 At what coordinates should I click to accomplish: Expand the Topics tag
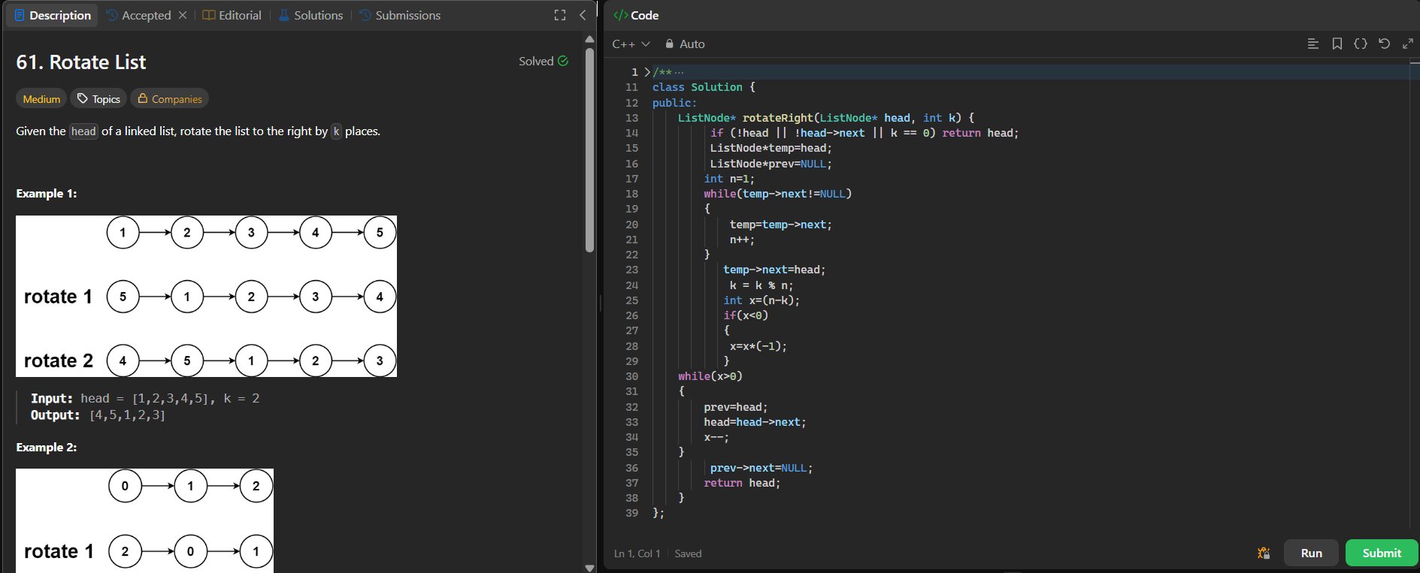98,99
